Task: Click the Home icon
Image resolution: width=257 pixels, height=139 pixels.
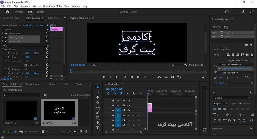Action: tap(7, 12)
